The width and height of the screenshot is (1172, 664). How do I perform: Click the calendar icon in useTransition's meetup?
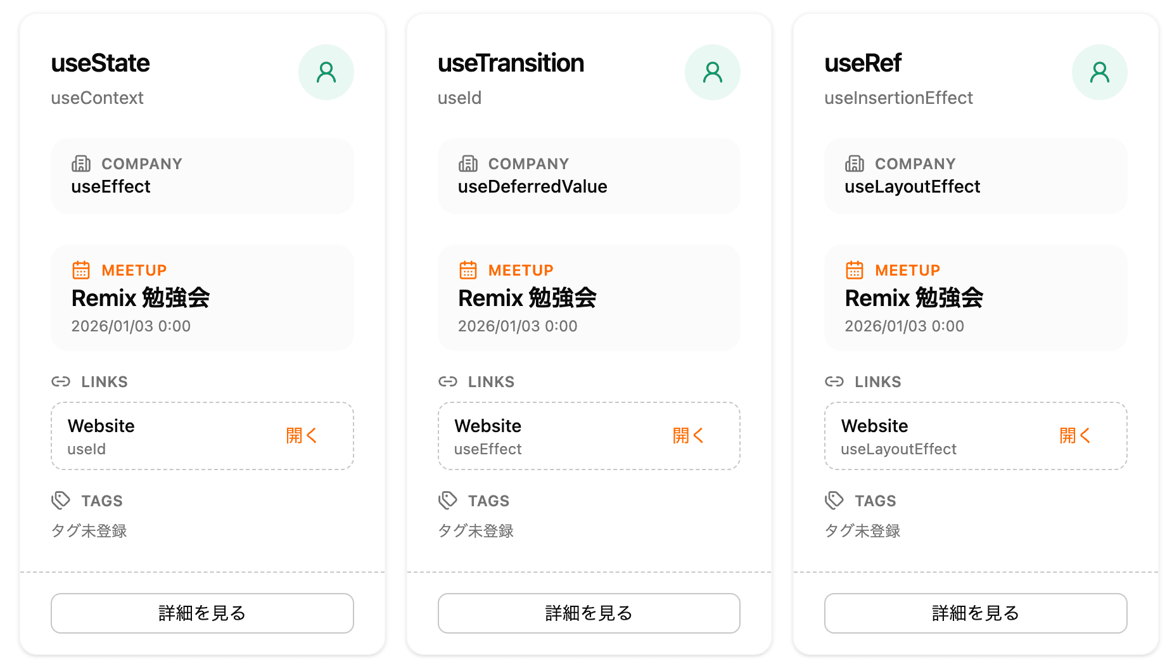coord(468,270)
